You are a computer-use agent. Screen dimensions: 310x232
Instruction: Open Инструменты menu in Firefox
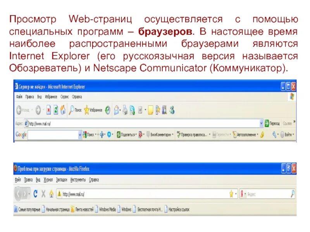[78, 180]
